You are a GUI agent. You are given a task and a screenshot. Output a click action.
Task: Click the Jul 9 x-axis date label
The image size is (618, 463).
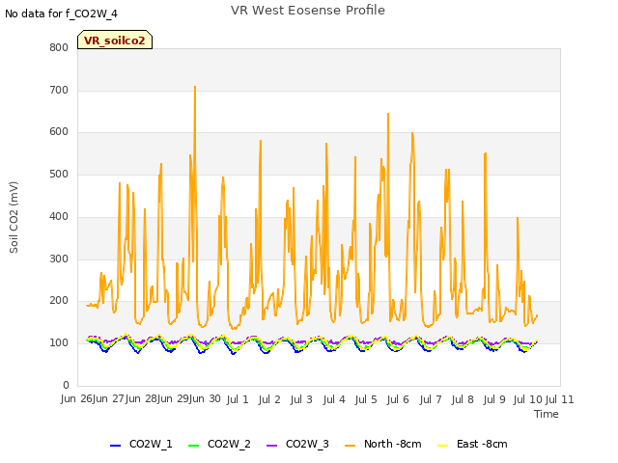click(494, 399)
